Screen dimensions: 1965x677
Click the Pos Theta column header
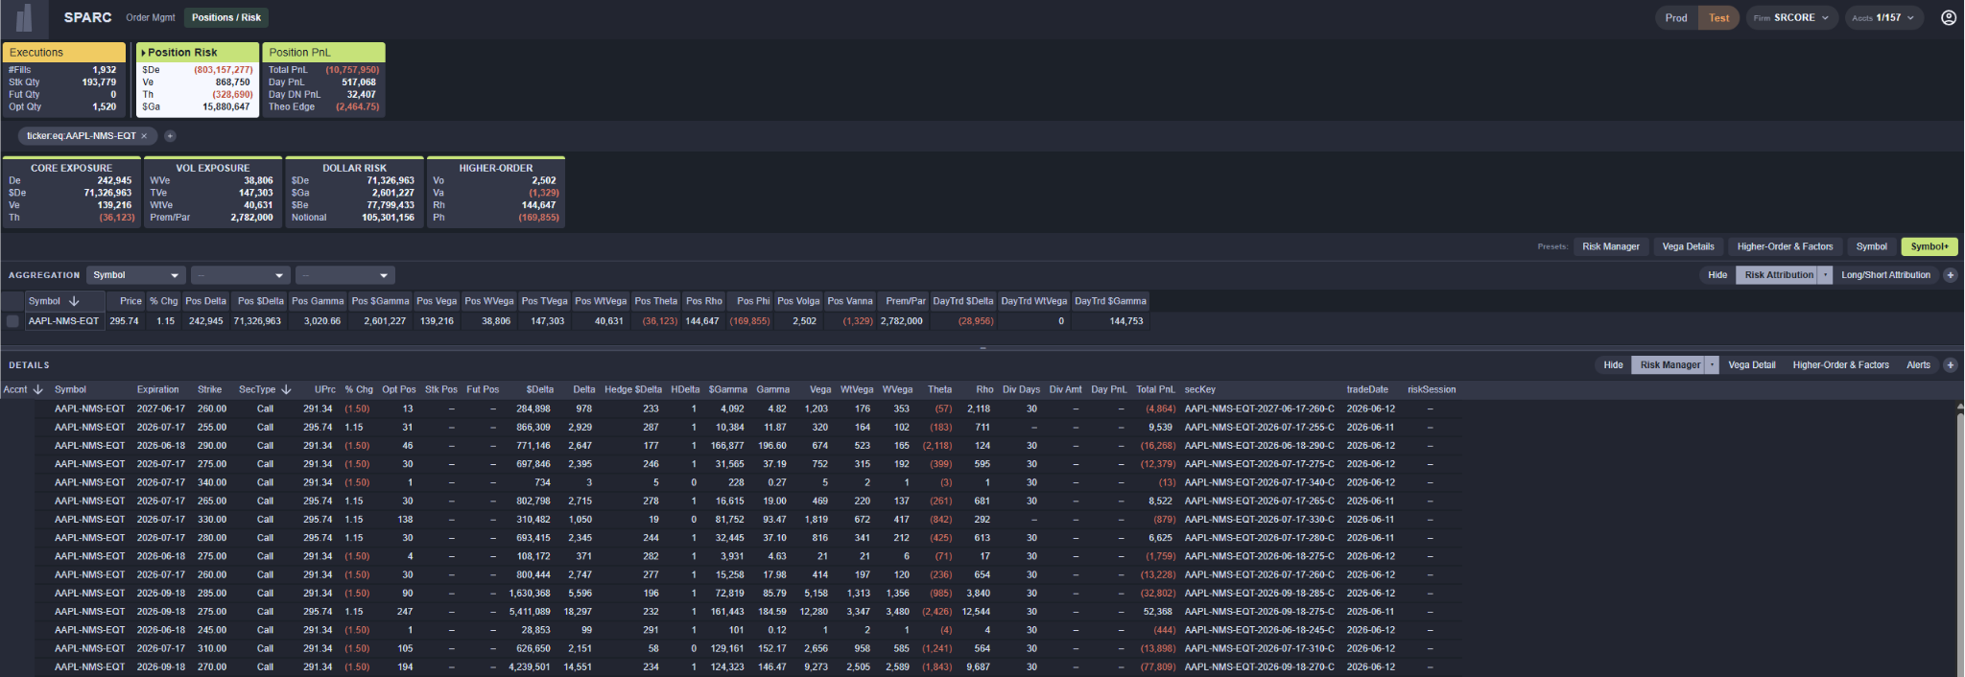[x=655, y=301]
